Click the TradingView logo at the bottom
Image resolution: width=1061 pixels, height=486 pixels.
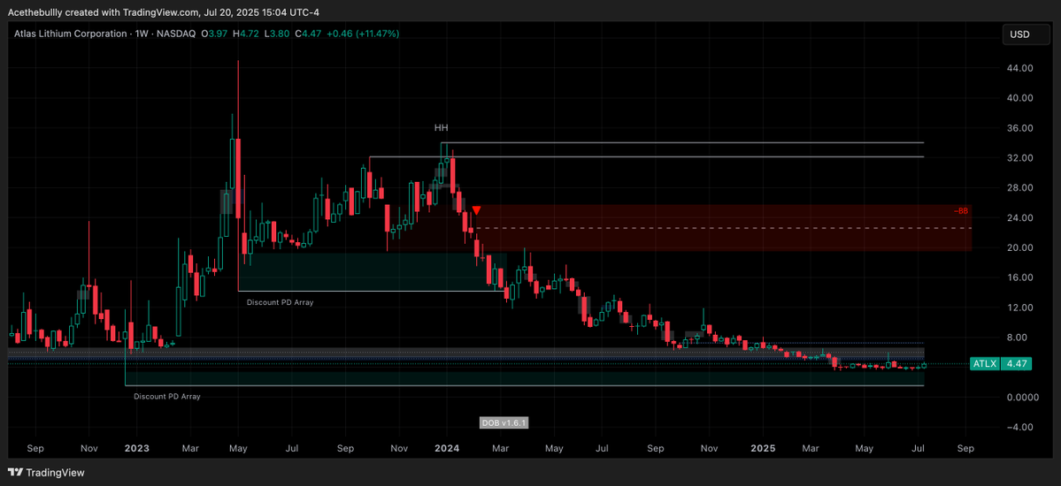pos(46,473)
